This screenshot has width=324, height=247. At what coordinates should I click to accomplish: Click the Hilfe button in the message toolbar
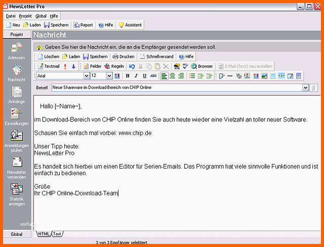[186, 57]
